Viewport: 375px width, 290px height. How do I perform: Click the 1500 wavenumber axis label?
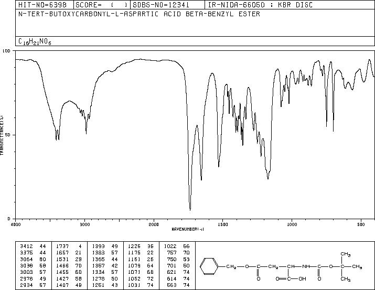(223, 224)
